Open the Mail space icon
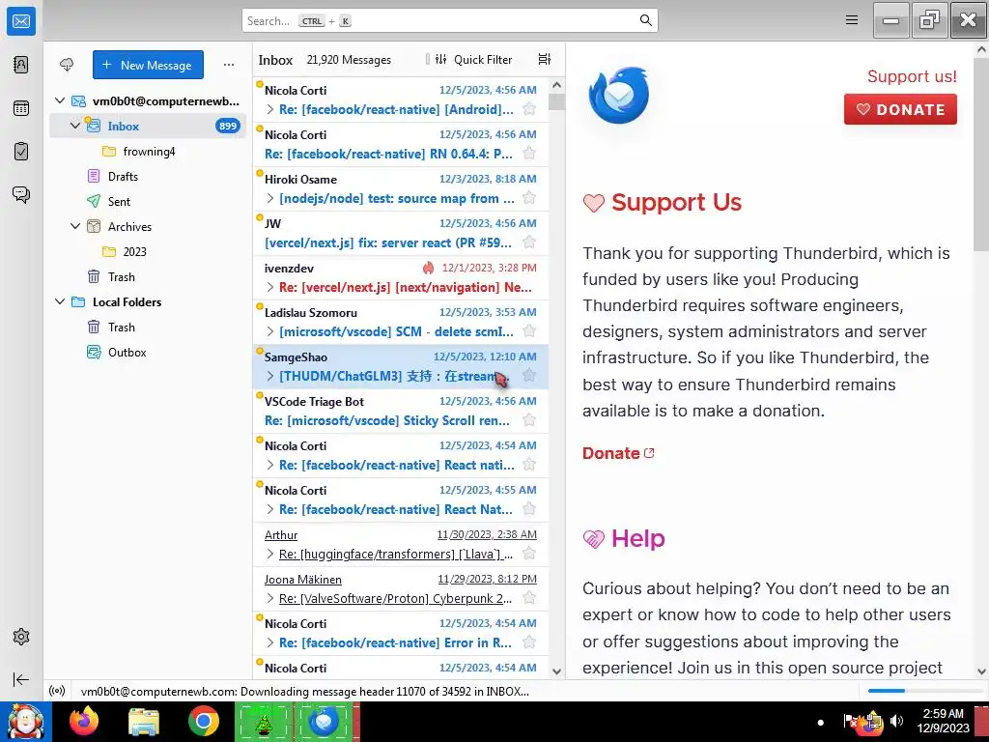Image resolution: width=989 pixels, height=742 pixels. coord(21,21)
